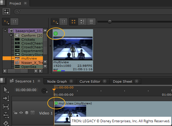
Task: Click the timeline pane layout icon
Action: [x=2, y=80]
